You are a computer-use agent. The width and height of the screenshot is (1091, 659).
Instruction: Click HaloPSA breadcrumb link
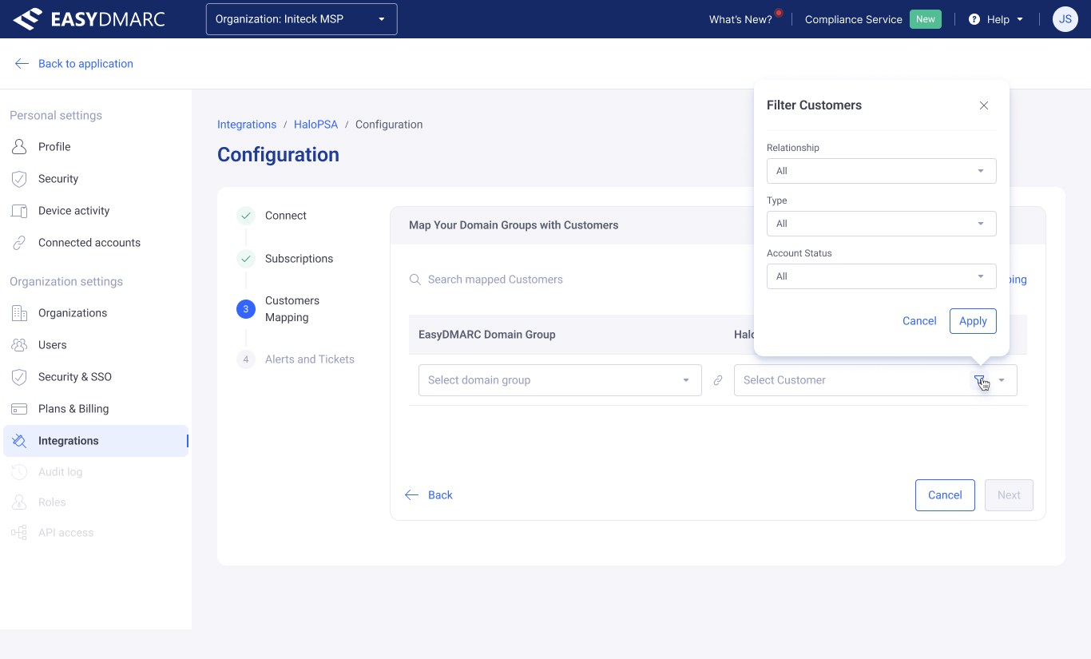[315, 125]
